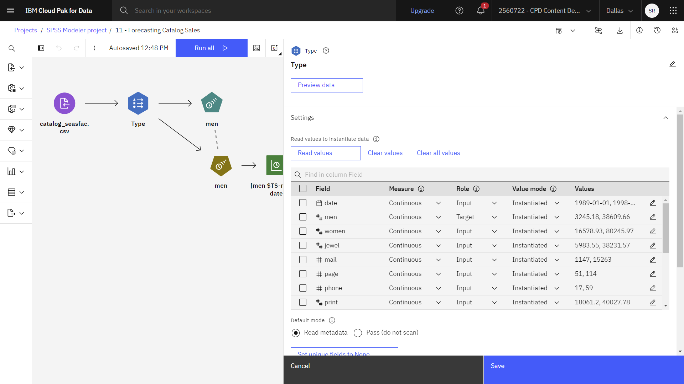
Task: Check the women field checkbox
Action: [303, 231]
